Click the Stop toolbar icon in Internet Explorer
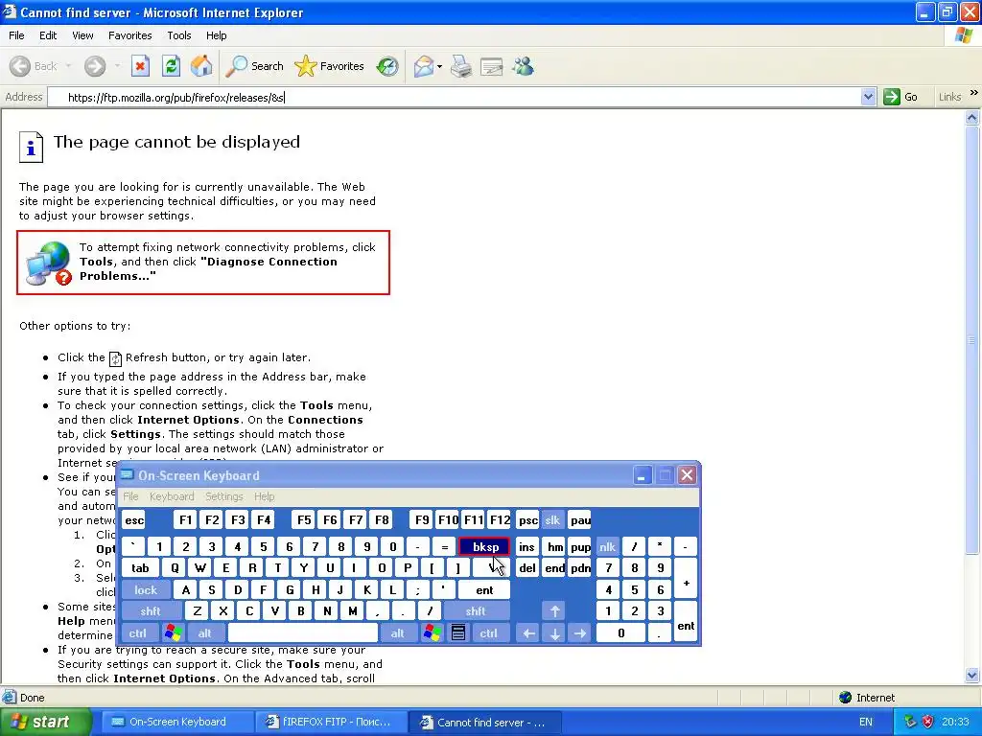982x736 pixels. [x=140, y=66]
